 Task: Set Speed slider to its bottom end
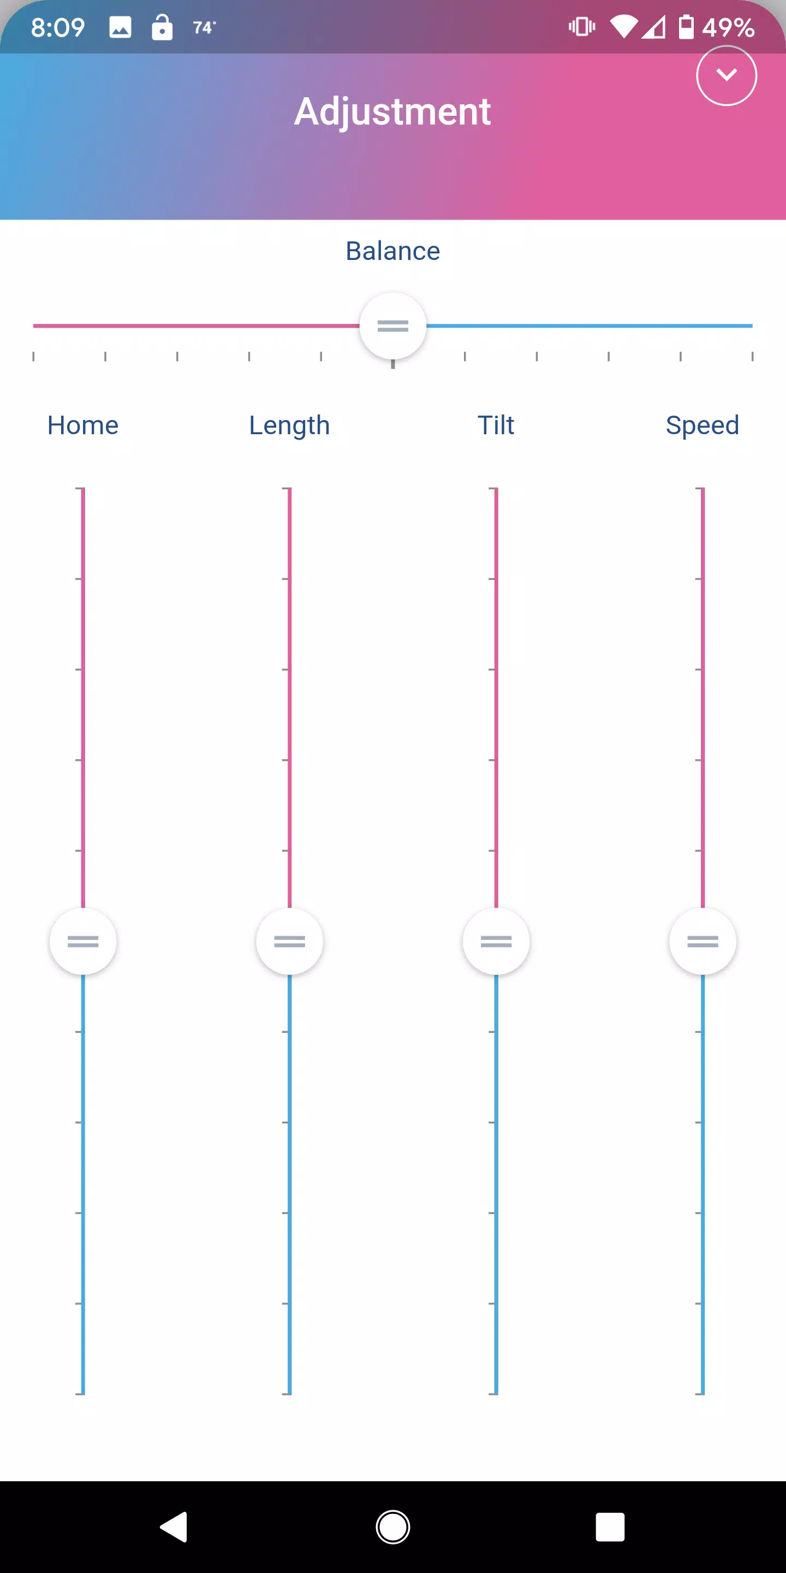click(703, 1394)
